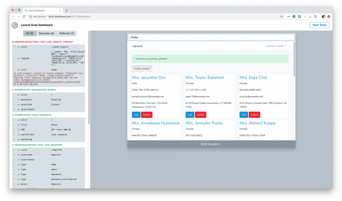Click green check before REGISTRATIONTEST::TEST_CAN_REGISTER
This screenshot has width=342, height=201.
(13, 145)
